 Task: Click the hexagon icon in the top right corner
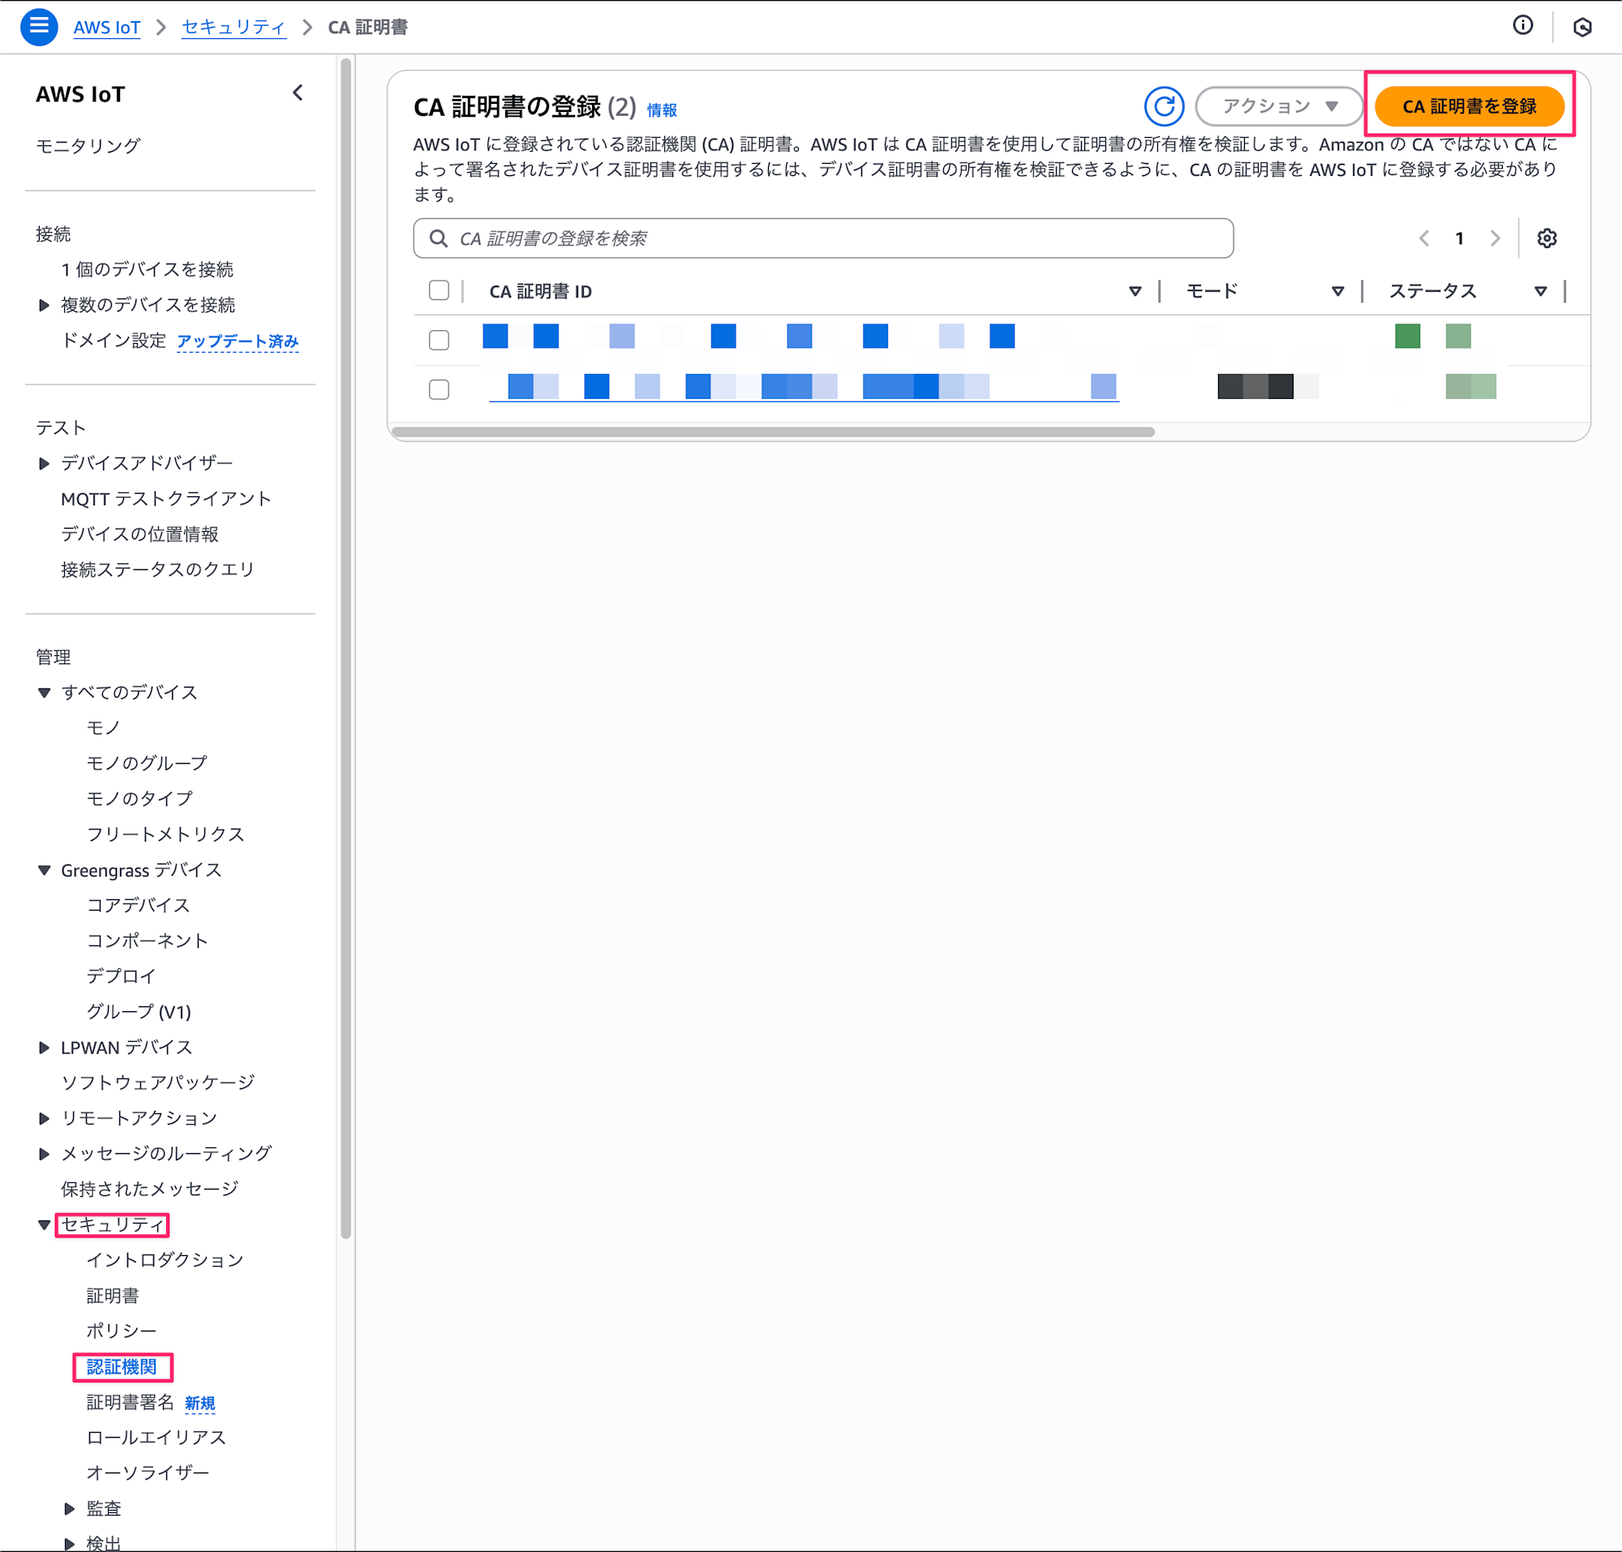[x=1582, y=28]
